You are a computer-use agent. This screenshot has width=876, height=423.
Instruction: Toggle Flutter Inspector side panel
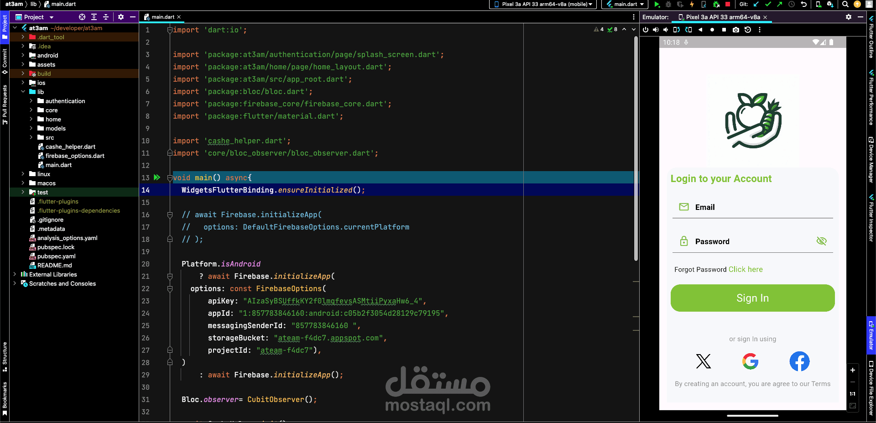tap(871, 218)
